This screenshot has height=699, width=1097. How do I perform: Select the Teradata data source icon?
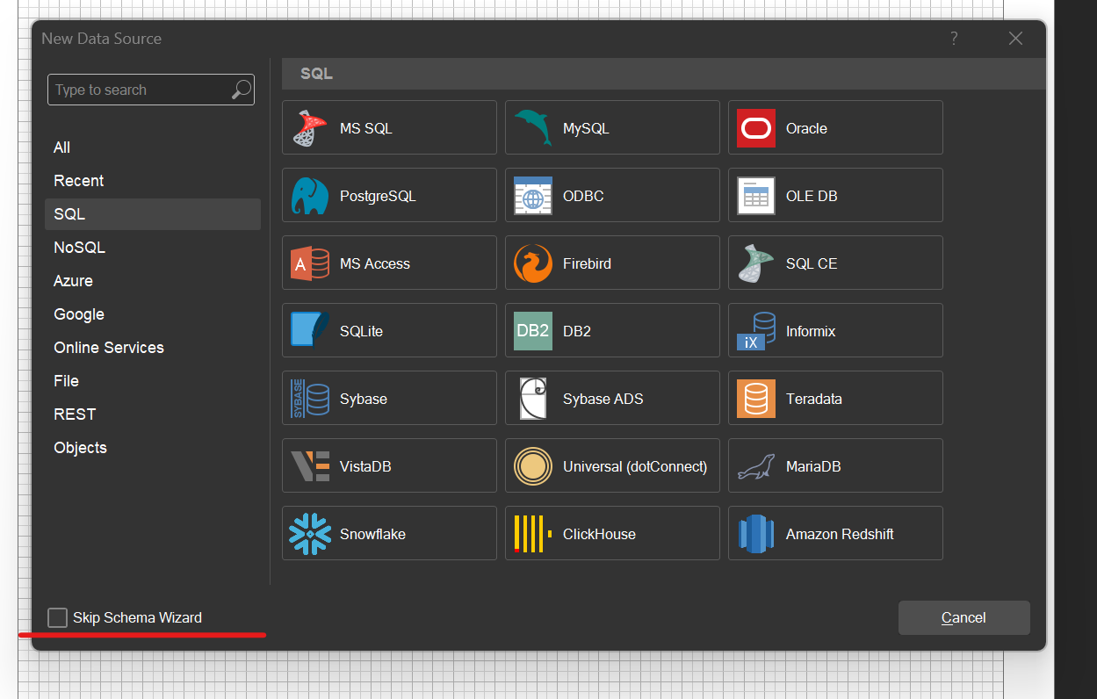pos(754,397)
